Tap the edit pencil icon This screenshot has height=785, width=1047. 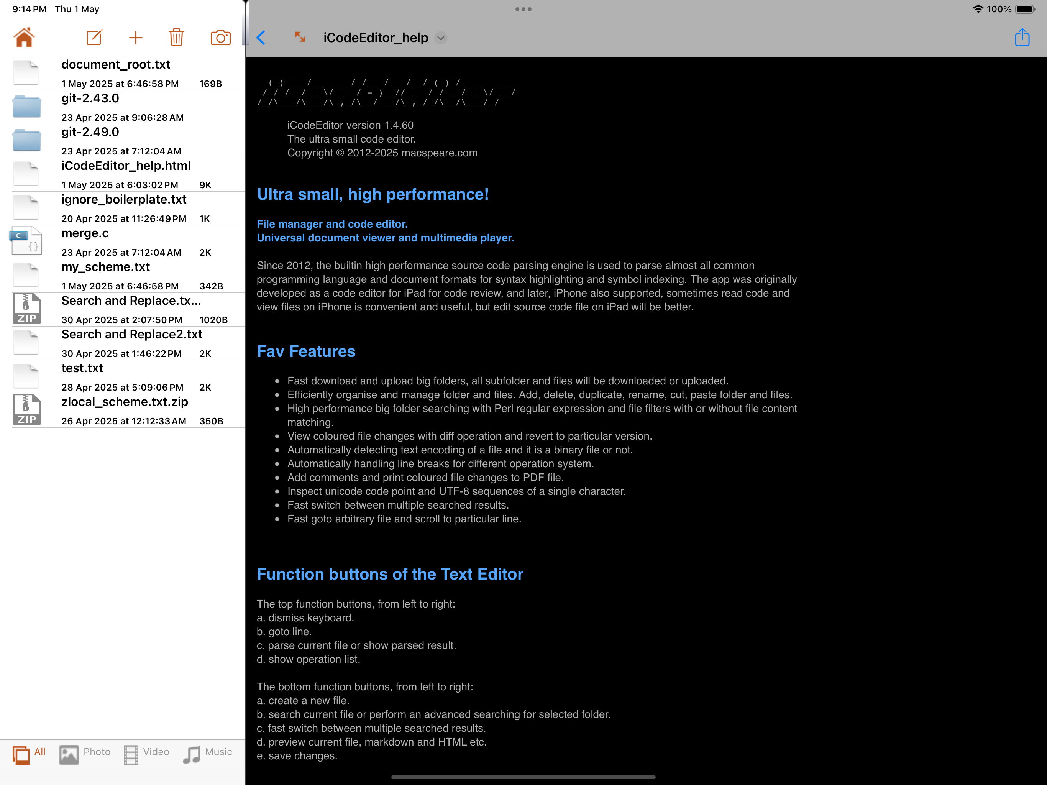click(94, 38)
